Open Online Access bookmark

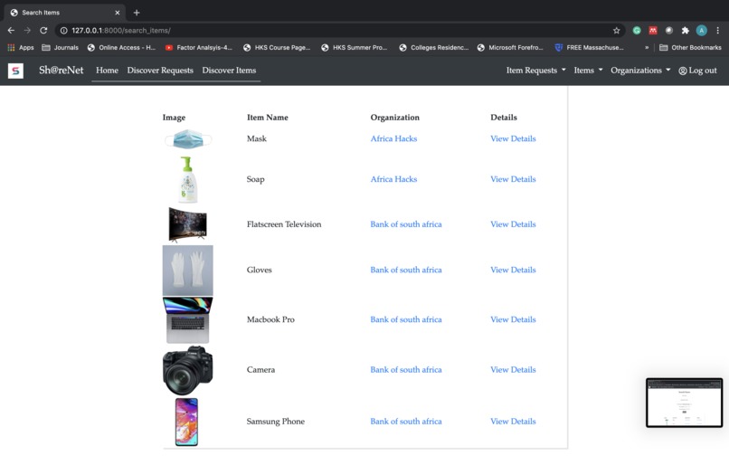(x=121, y=47)
